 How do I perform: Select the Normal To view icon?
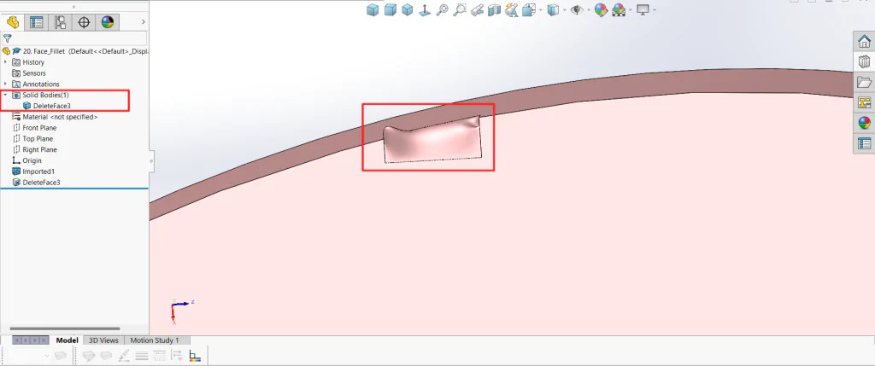pos(425,9)
